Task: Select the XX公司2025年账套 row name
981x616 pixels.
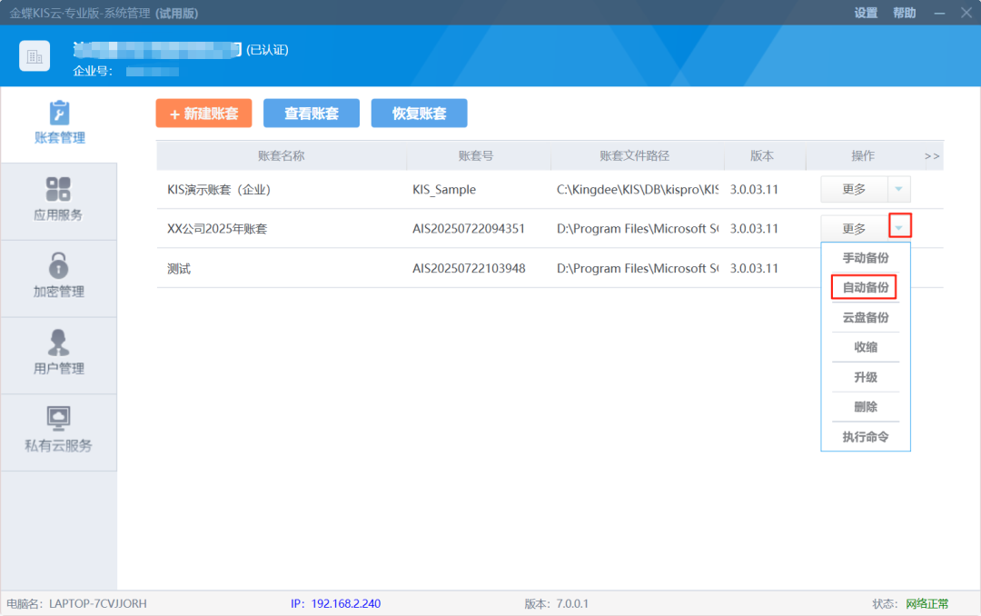Action: [x=217, y=229]
